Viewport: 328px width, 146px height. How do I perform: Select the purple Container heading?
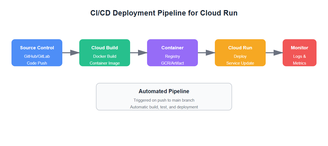click(172, 48)
